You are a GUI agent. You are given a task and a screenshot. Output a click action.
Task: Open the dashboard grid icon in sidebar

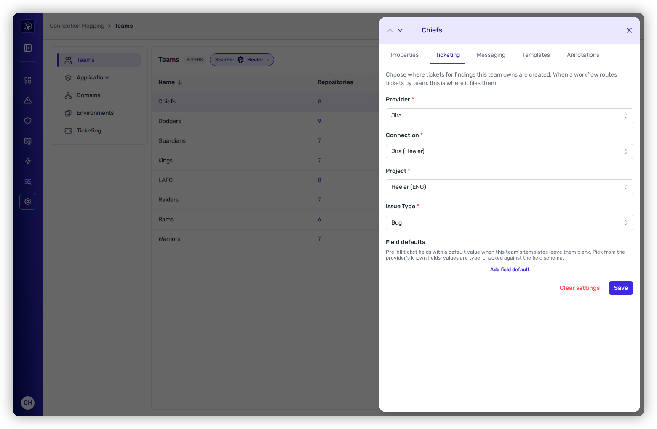(28, 80)
